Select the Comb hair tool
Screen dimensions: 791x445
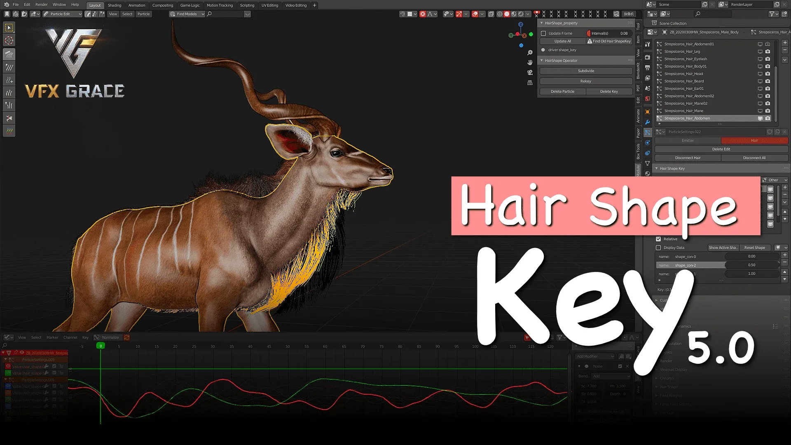coord(9,54)
